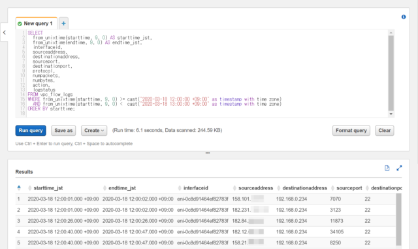Click inside the SQL editor on FROM vpc_flow_logs line
The width and height of the screenshot is (418, 249).
50,95
